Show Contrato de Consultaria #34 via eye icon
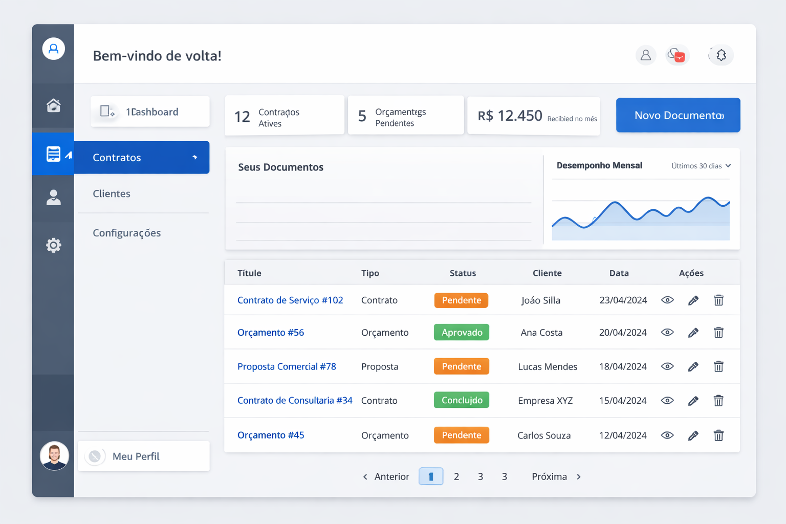 tap(667, 401)
